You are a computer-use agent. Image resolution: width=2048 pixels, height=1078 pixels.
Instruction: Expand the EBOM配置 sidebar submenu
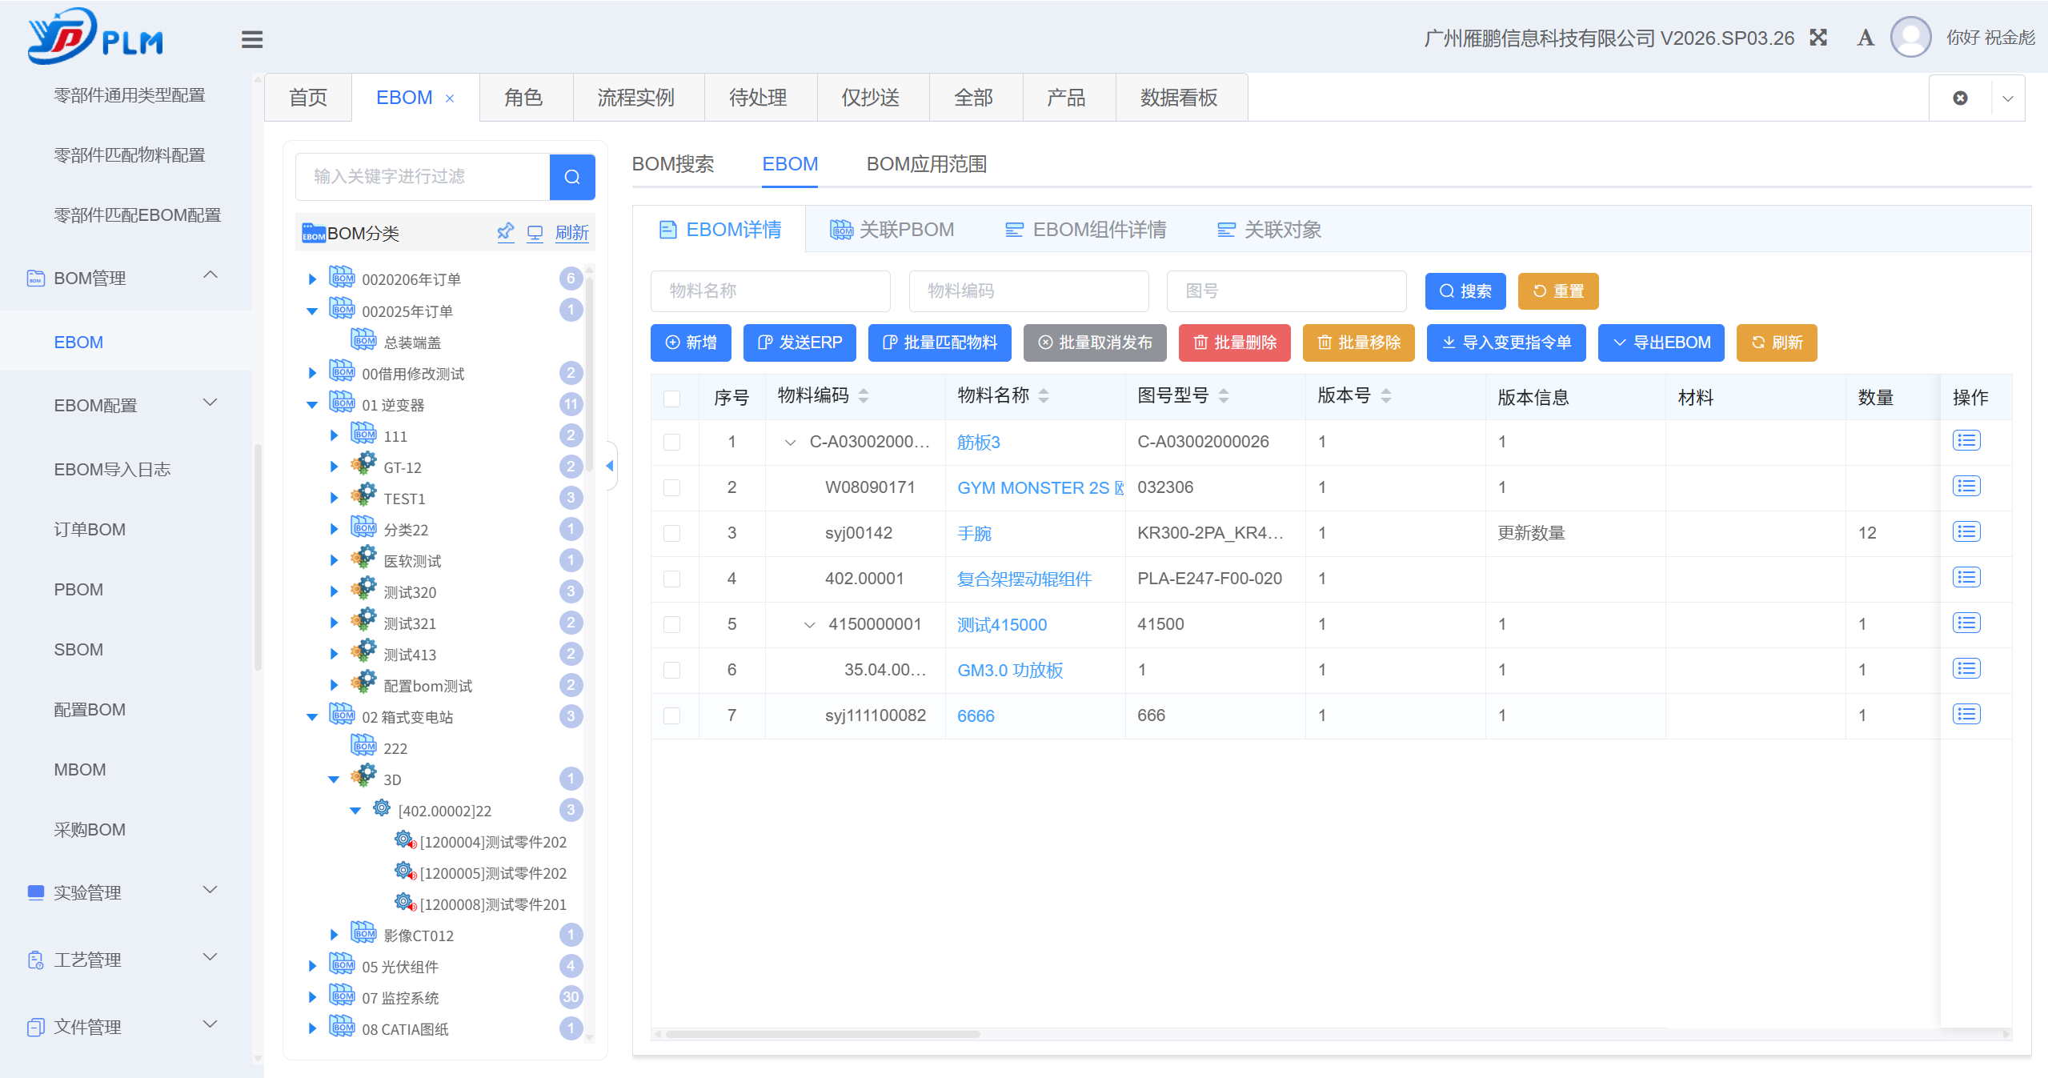[210, 403]
